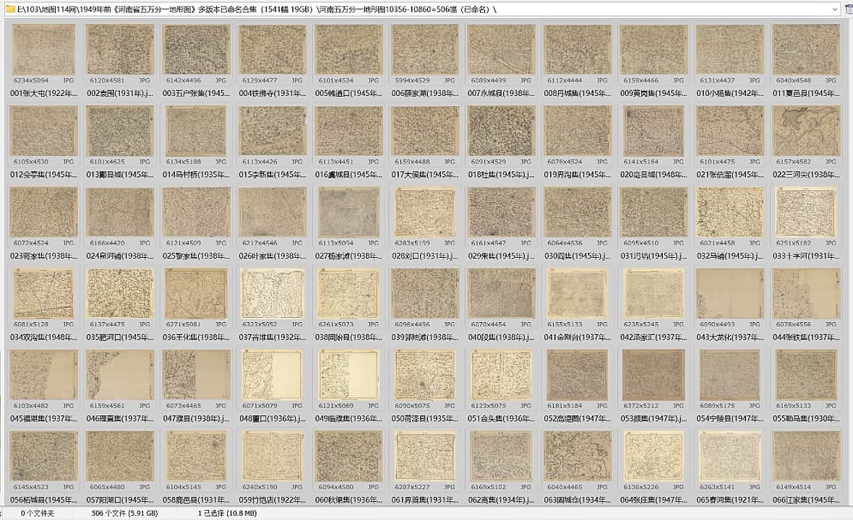
Task: Click file name 013酆县城(1945年
Action: pyautogui.click(x=120, y=175)
